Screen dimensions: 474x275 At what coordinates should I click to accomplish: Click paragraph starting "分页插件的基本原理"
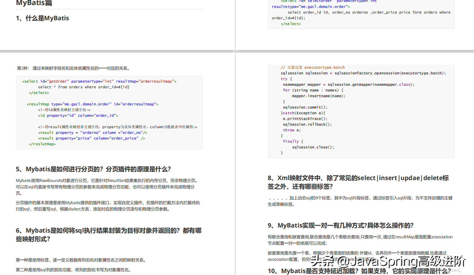pyautogui.click(x=108, y=206)
